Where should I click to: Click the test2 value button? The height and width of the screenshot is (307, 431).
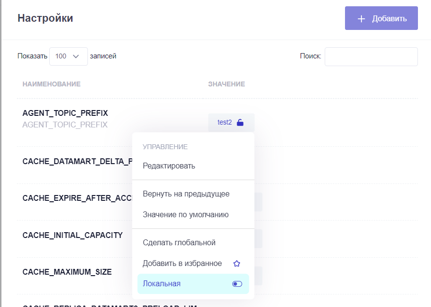(x=225, y=123)
